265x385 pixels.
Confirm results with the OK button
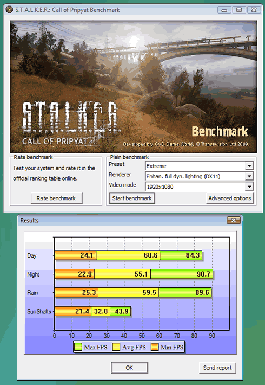click(x=129, y=368)
